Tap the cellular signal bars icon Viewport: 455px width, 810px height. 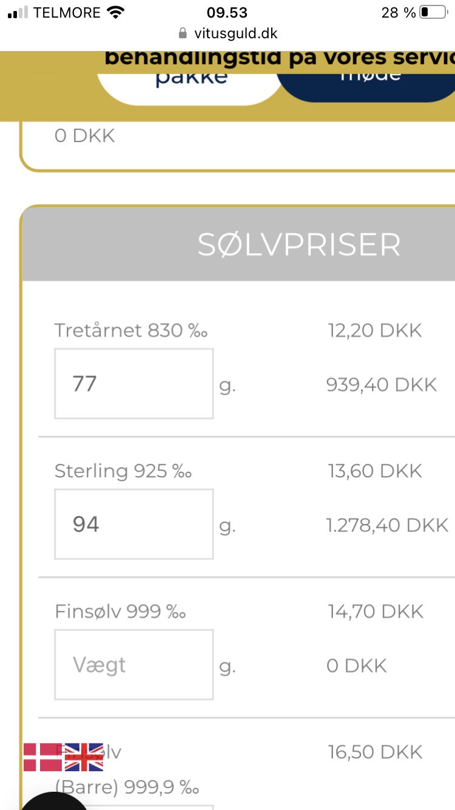[x=18, y=12]
